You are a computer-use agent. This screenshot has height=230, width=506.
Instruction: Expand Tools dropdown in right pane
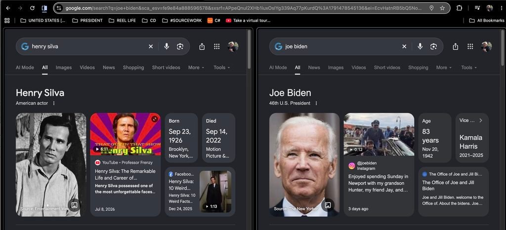pyautogui.click(x=469, y=67)
